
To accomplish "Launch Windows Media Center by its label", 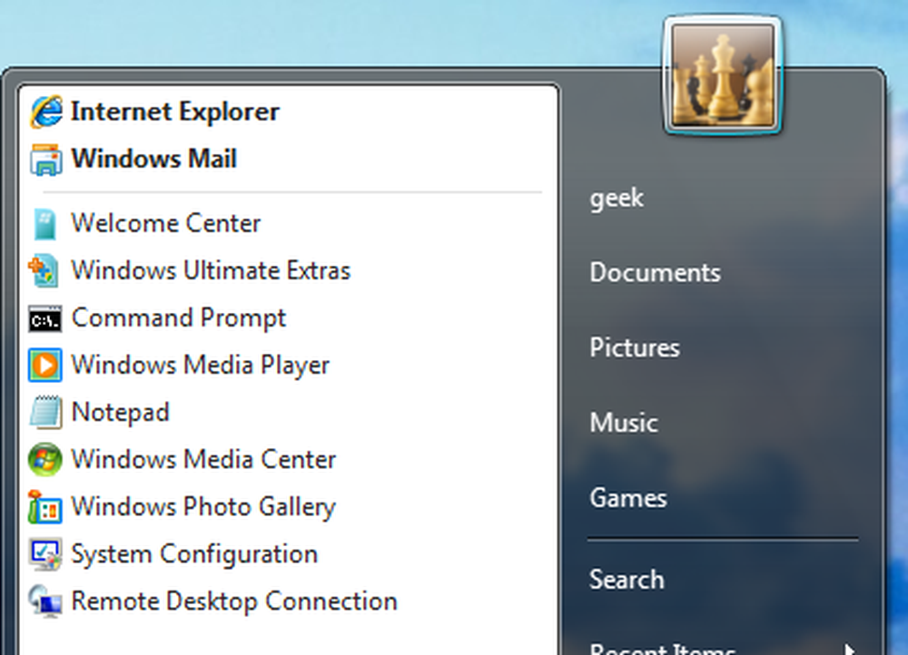I will [203, 459].
